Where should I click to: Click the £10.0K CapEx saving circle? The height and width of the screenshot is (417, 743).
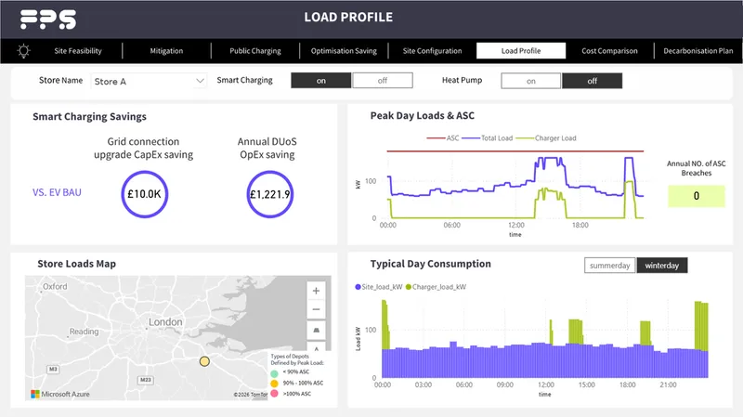coord(145,194)
